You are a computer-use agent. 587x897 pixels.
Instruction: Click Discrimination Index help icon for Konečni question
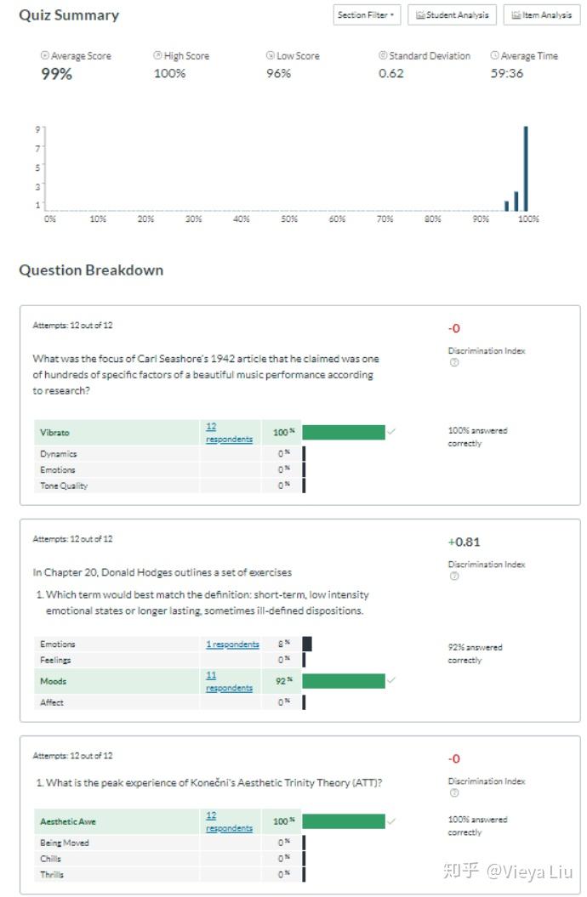[454, 793]
